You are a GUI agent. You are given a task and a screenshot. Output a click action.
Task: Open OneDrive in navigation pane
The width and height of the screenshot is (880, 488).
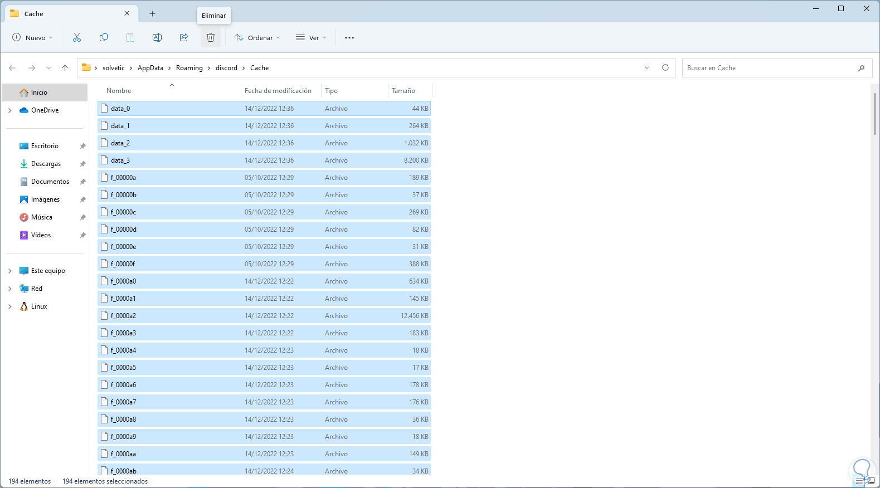45,110
